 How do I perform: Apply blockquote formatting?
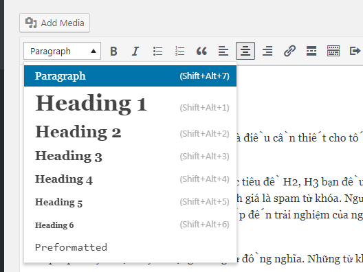(x=201, y=51)
